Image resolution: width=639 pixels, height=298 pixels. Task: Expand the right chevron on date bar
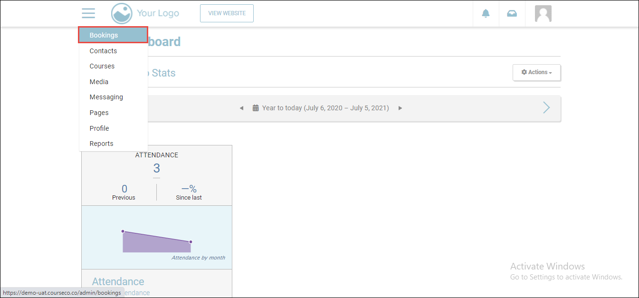pyautogui.click(x=546, y=108)
